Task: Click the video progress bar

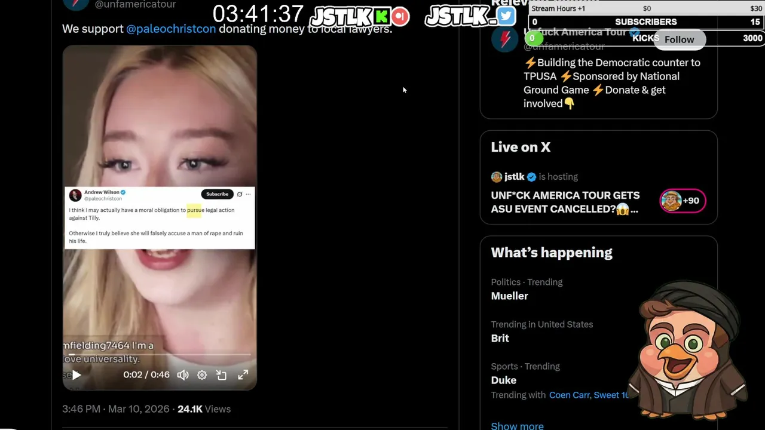Action: (x=160, y=355)
